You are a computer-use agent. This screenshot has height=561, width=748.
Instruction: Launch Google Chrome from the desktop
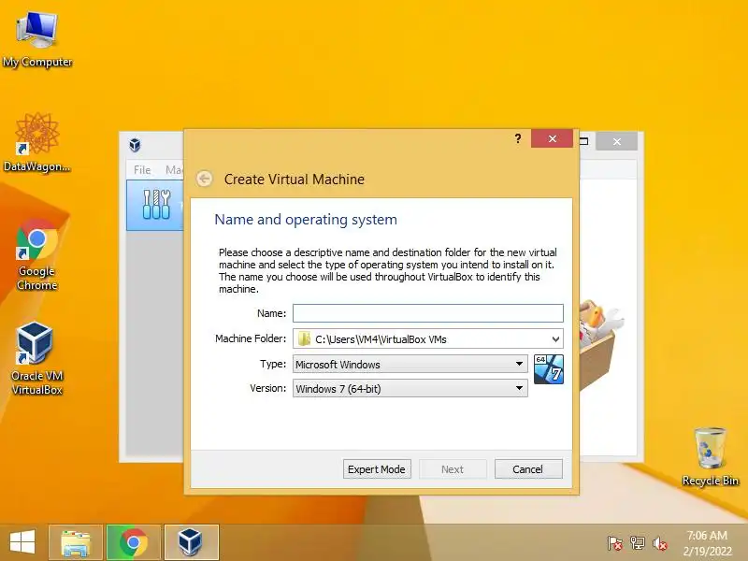[36, 254]
